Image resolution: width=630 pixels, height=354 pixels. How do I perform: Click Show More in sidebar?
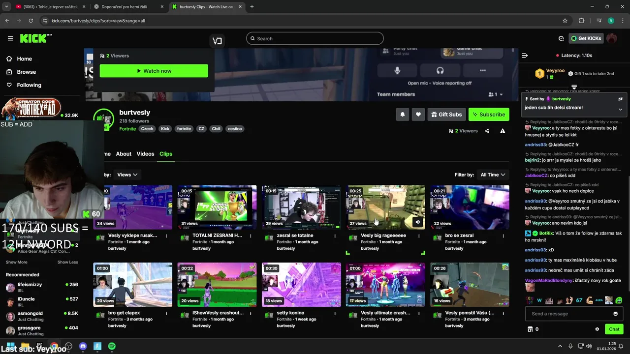tap(17, 262)
